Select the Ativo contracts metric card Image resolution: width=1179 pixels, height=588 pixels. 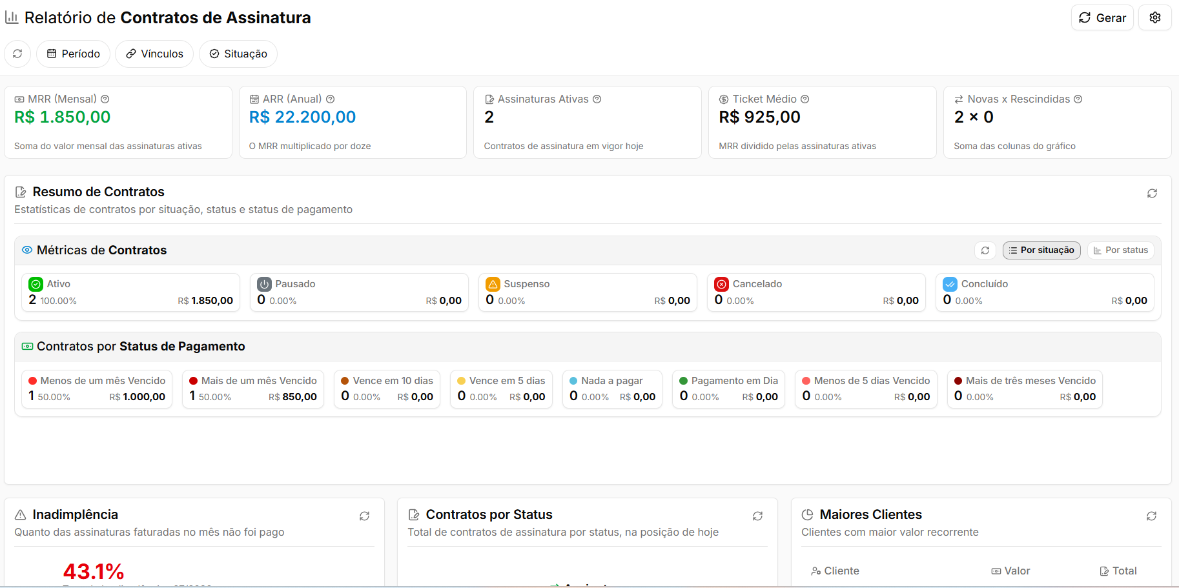(x=131, y=292)
